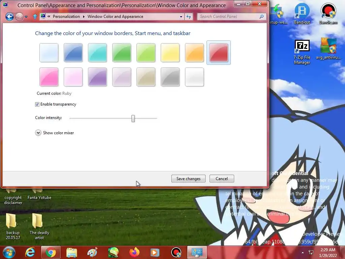This screenshot has width=345, height=259.
Task: Expand Show color mixer
Action: coord(38,133)
